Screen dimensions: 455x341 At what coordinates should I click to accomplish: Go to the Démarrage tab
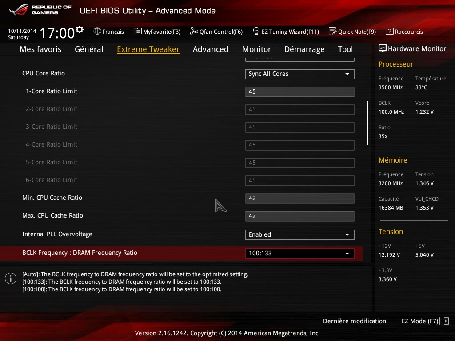[304, 49]
